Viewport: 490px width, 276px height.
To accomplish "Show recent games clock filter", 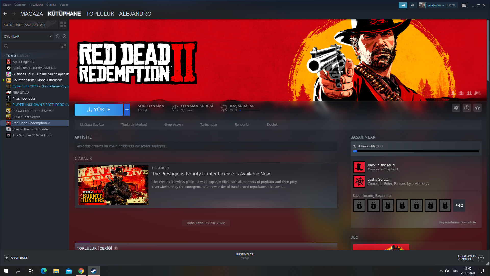I will click(x=58, y=36).
